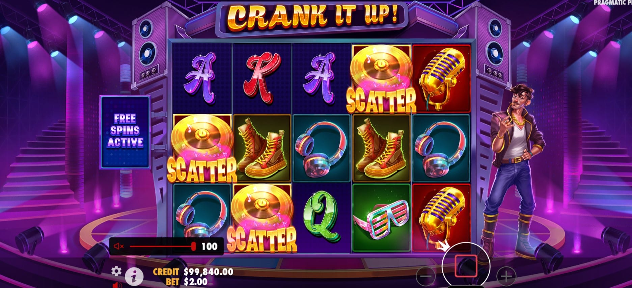Click the top-right golden microphone symbol
Screen dimensions: 632x288
point(441,79)
